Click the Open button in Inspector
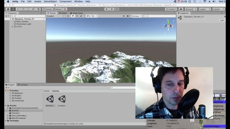Image resolution: width=230 pixels, height=129 pixels. tap(222, 20)
